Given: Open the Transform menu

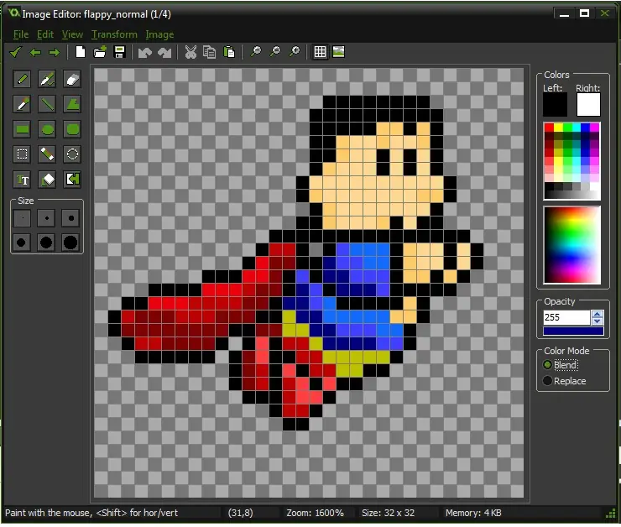Looking at the screenshot, I should [114, 35].
